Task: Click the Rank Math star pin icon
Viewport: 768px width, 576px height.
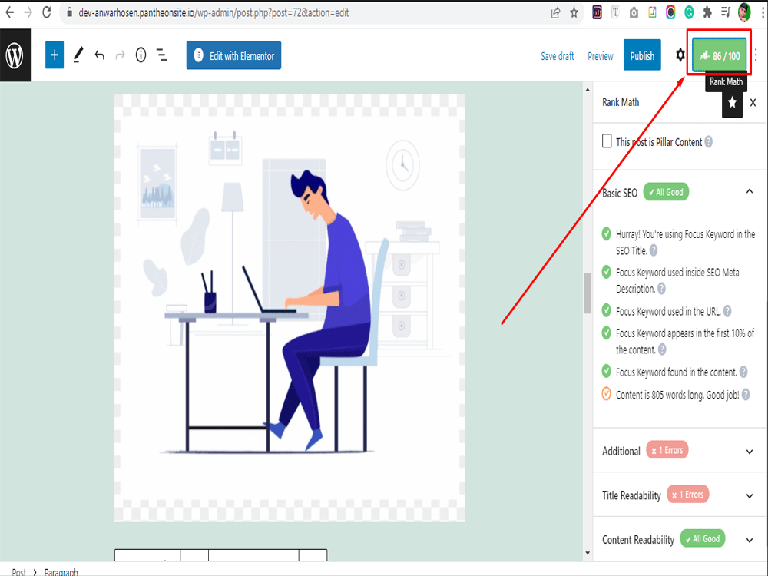Action: [x=732, y=102]
